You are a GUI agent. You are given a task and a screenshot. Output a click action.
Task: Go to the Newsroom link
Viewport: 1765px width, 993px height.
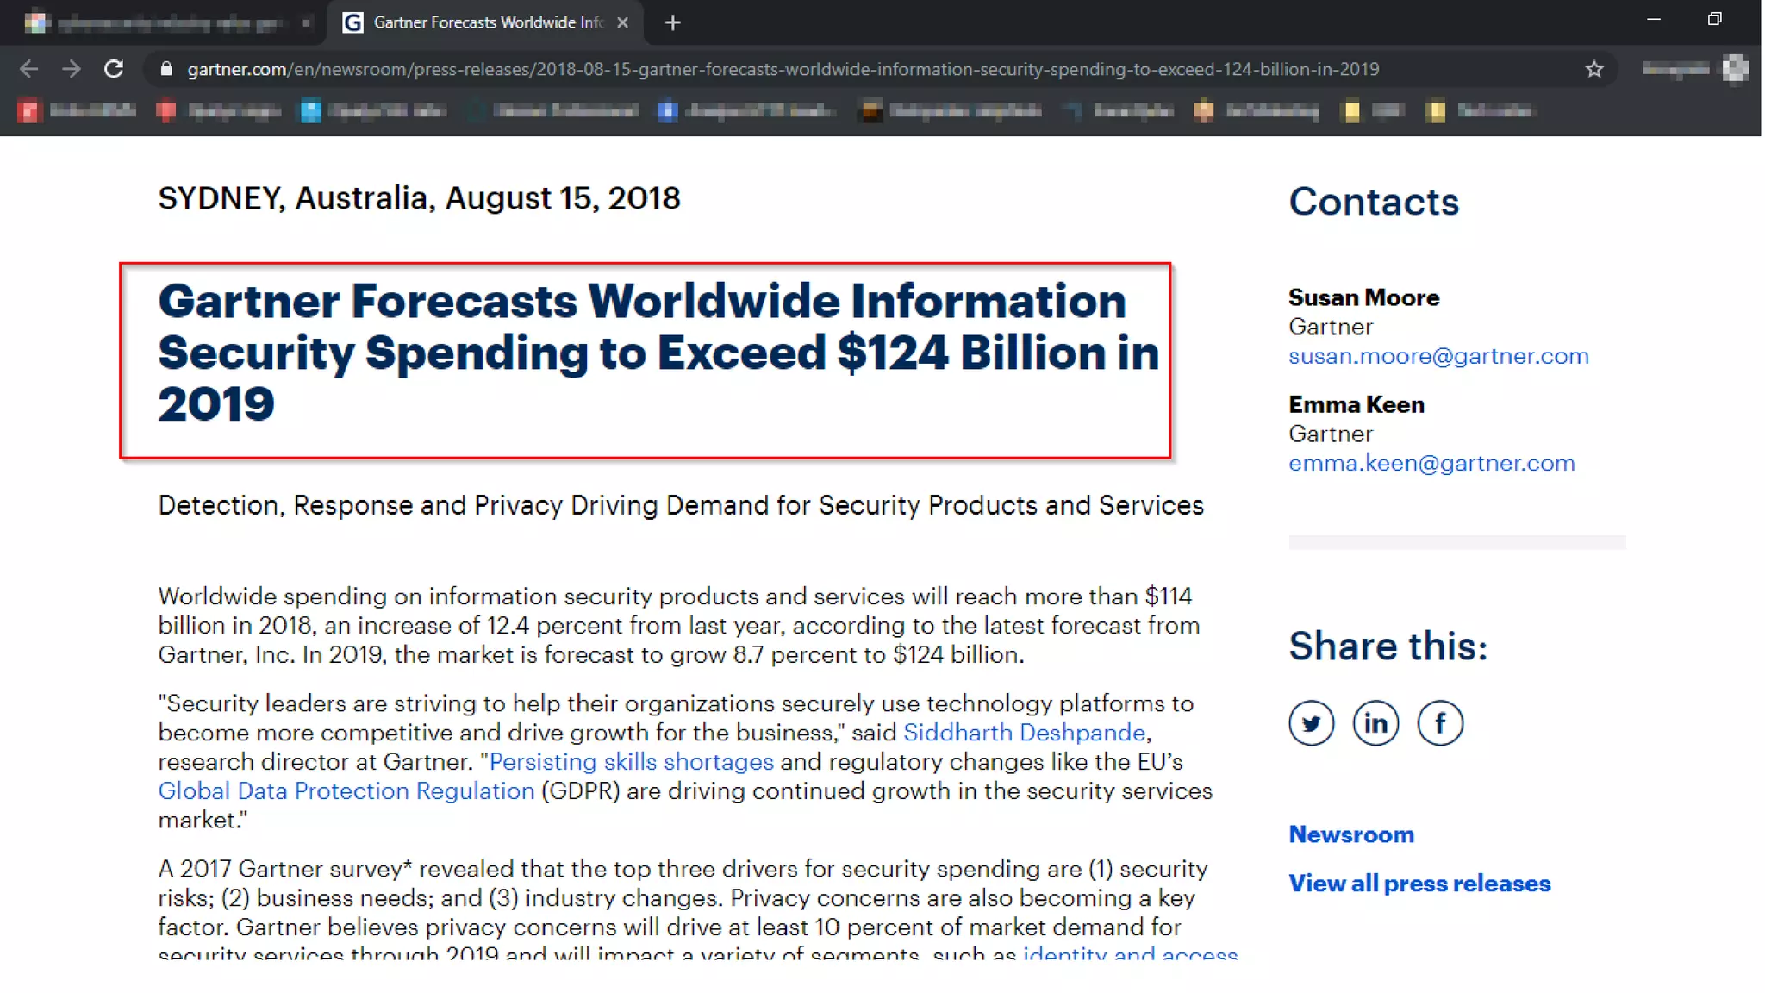[1350, 834]
